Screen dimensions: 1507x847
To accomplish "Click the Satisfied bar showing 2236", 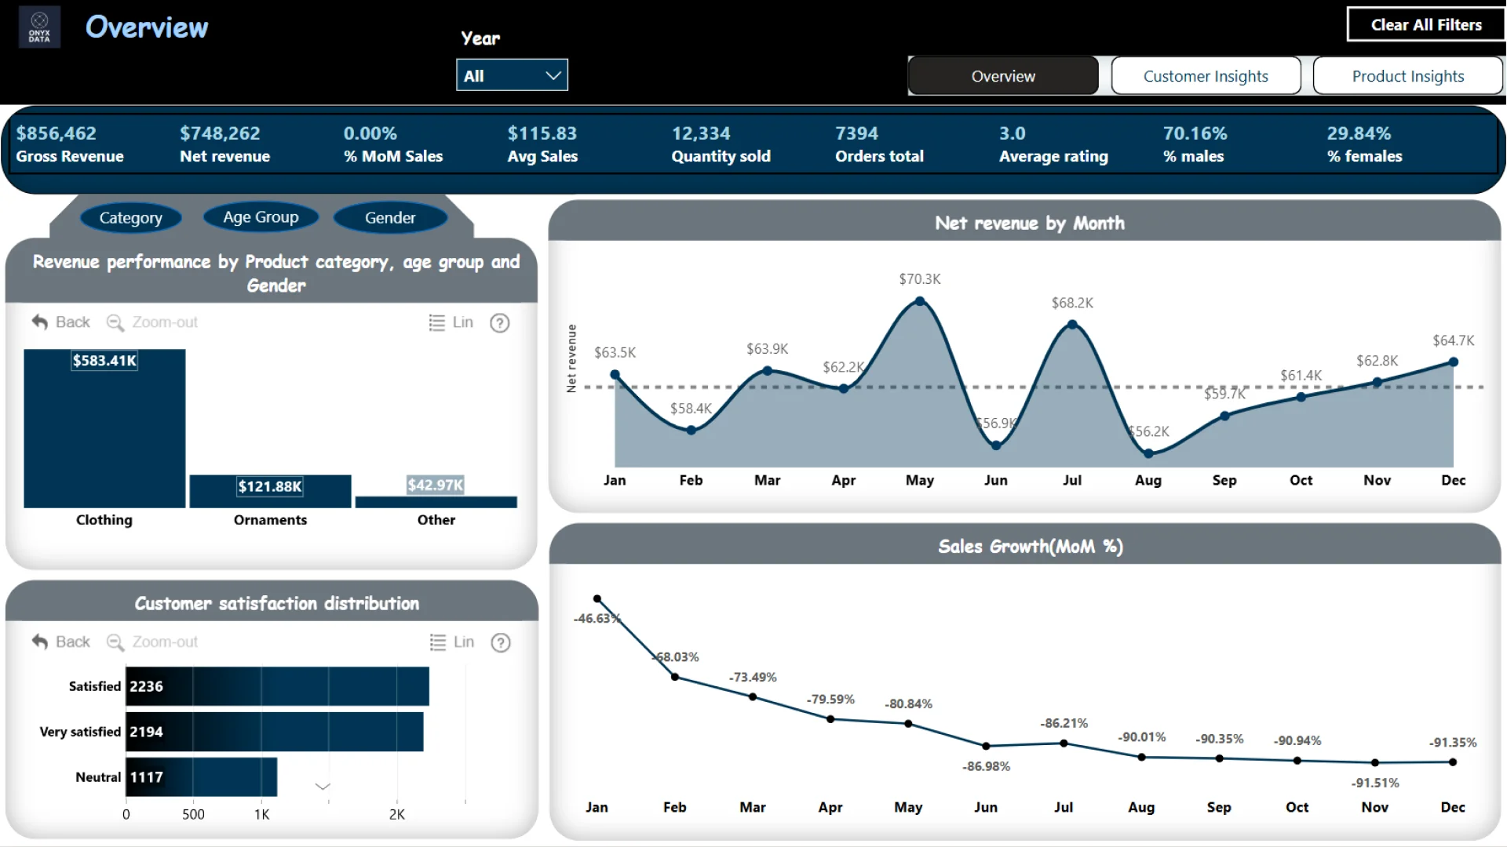I will pos(277,686).
